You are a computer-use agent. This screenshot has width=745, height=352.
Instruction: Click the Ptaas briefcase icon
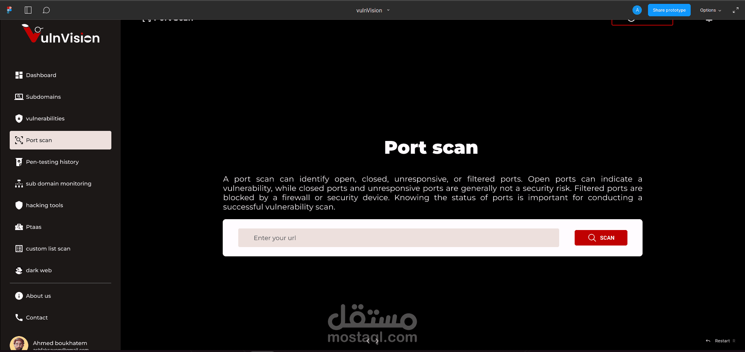coord(19,227)
